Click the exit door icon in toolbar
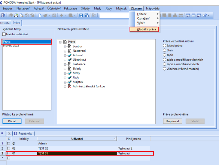Viewport: 219px width, 165px height. (x=3, y=15)
